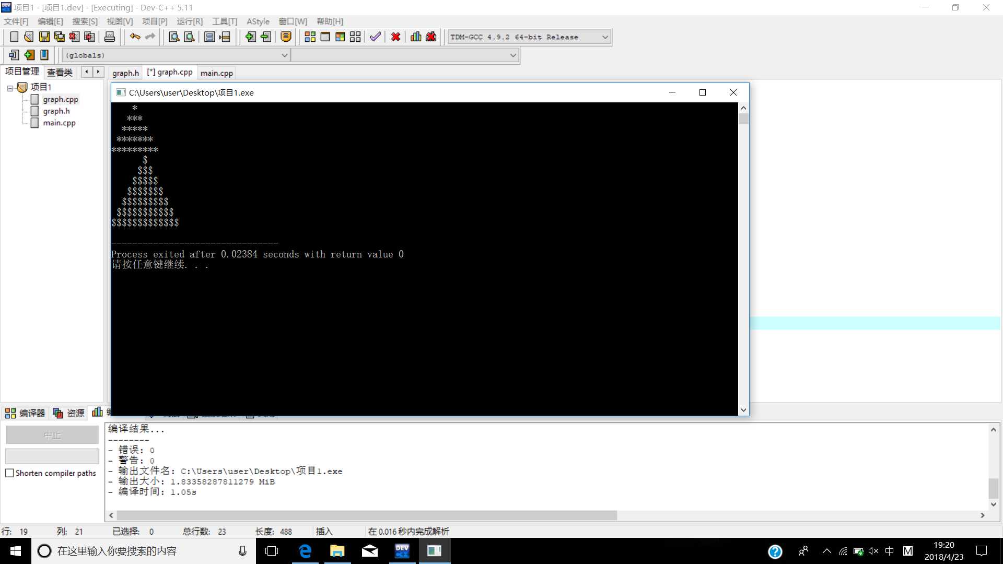Open the 编译器 bottom panel tab
The height and width of the screenshot is (564, 1003).
[25, 413]
